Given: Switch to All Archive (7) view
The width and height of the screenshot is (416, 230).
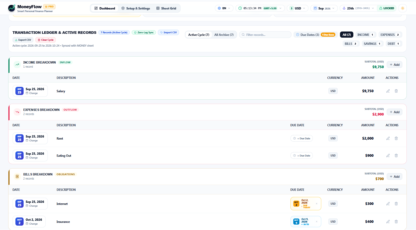Looking at the screenshot, I should click(x=224, y=35).
